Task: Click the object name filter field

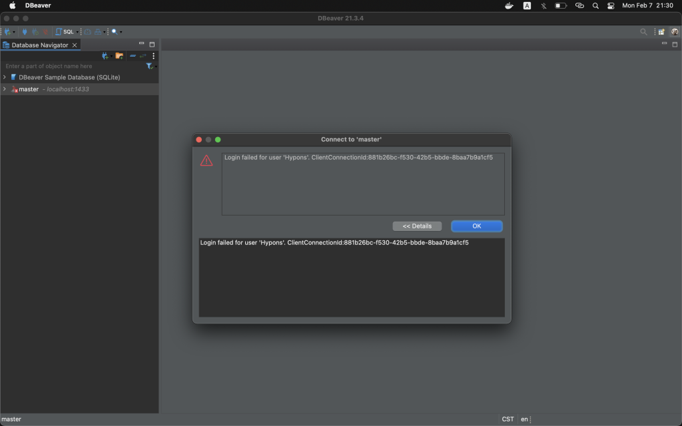Action: tap(74, 66)
